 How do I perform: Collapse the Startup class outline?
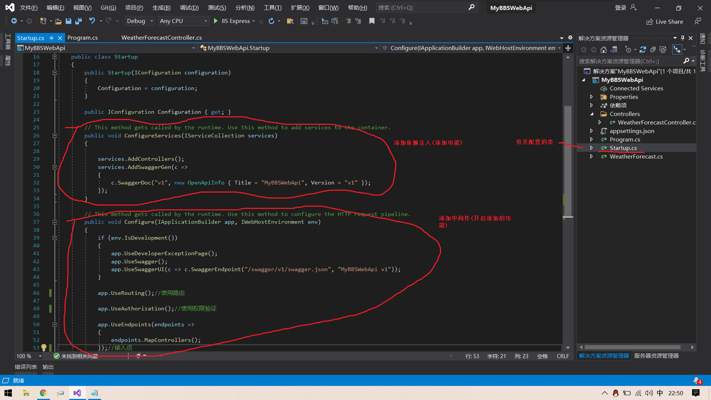coord(55,57)
